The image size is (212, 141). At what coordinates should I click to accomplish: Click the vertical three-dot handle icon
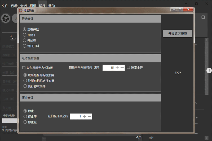coord(209,70)
